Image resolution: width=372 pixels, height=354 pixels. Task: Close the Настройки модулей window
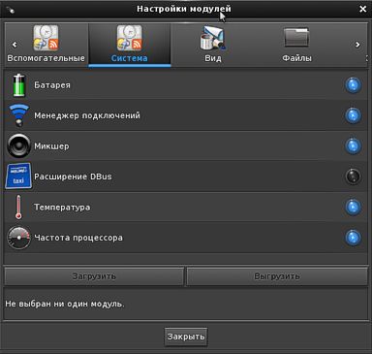point(363,9)
